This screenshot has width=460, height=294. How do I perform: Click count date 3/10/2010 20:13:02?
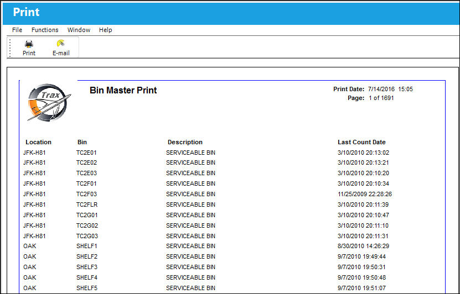tap(364, 153)
